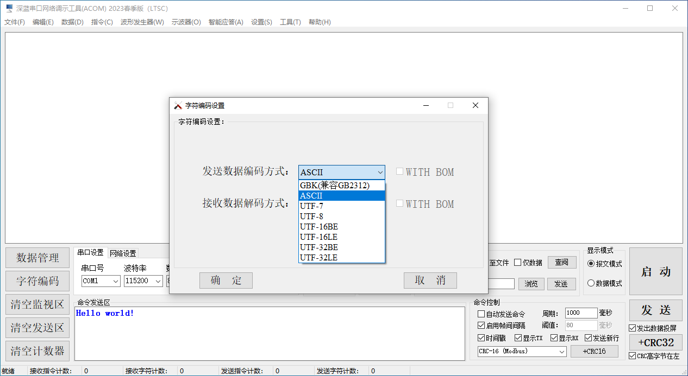Open the 指令(C) menu

point(102,22)
